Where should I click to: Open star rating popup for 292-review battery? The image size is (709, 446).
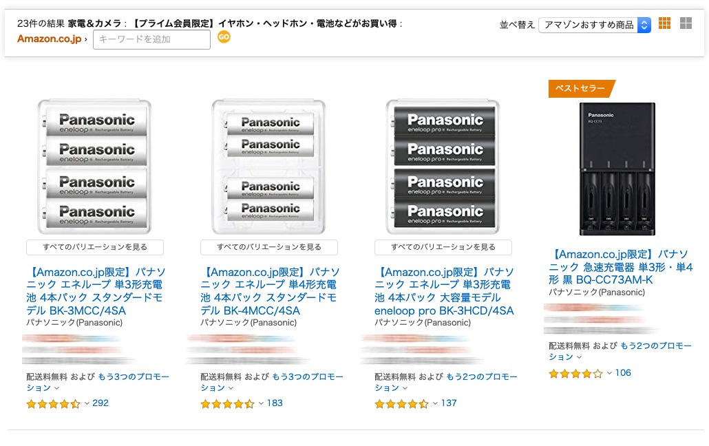pos(54,404)
